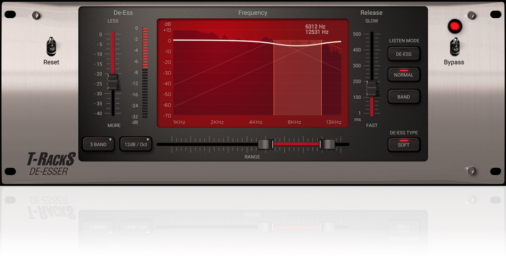The image size is (506, 258).
Task: Grab the left Range slider handle
Action: pos(265,144)
